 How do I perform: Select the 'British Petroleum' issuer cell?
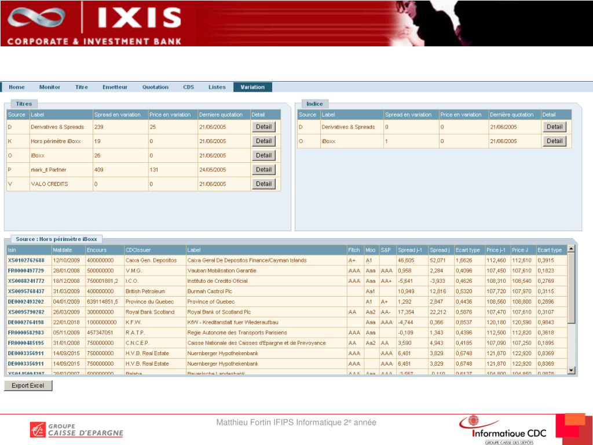coord(155,291)
